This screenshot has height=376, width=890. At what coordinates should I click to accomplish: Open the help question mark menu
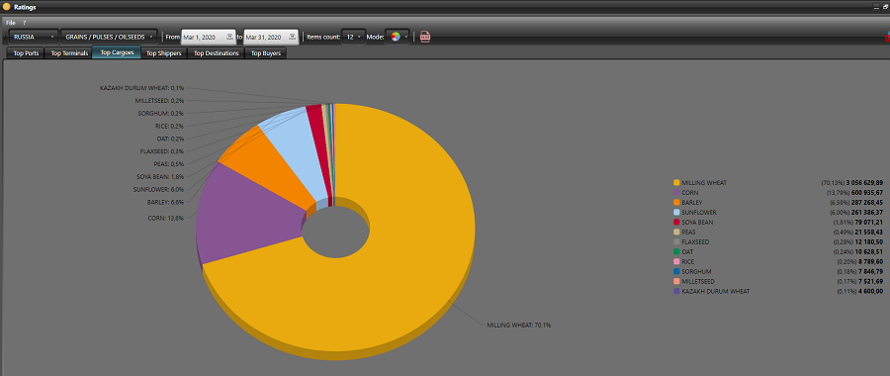25,22
